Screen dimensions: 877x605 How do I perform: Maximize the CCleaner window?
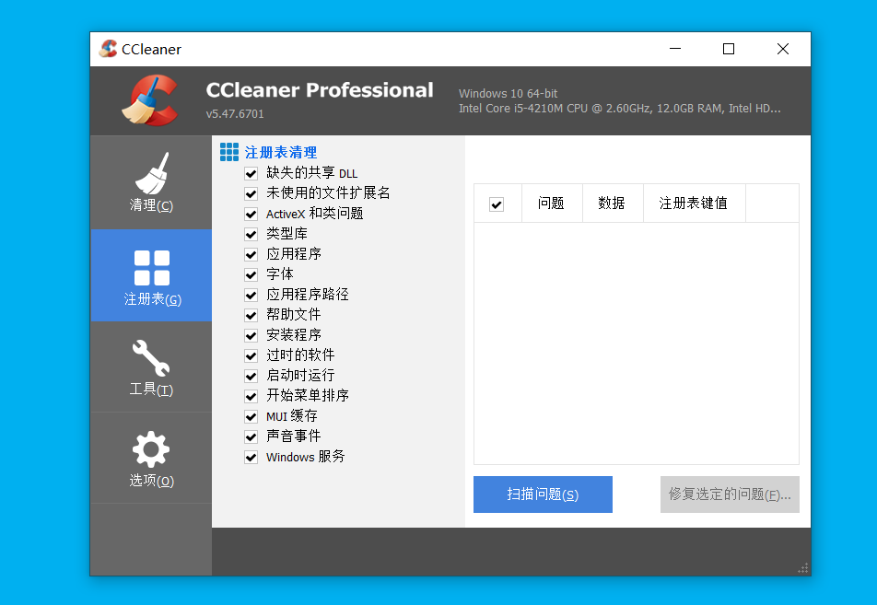[728, 49]
